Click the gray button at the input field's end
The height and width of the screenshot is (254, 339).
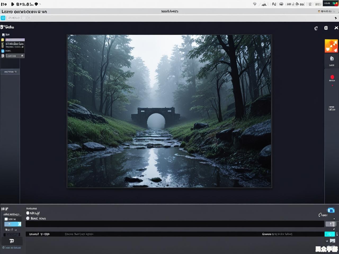[331, 224]
